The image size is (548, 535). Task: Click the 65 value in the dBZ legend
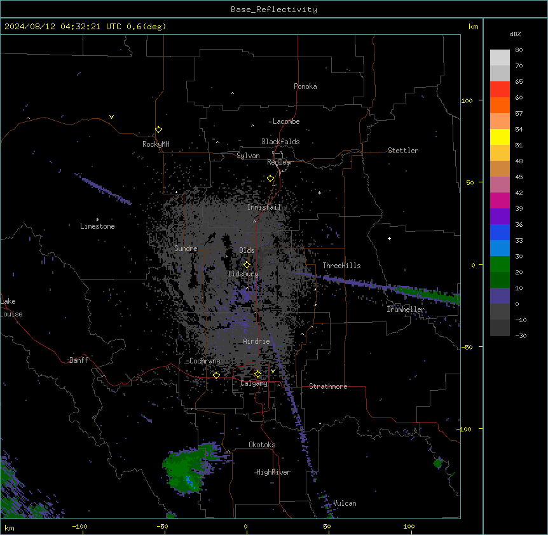pos(519,81)
